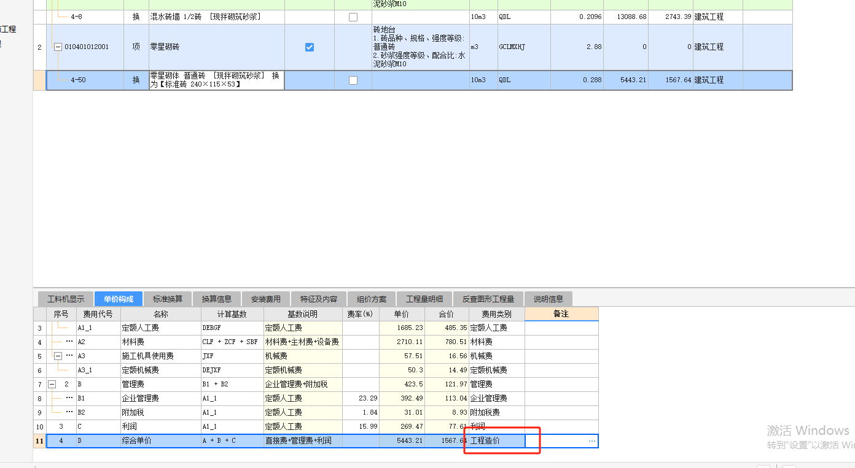Viewport: 855px width, 468px height.
Task: Select the 综合单价 name cell
Action: click(161, 441)
